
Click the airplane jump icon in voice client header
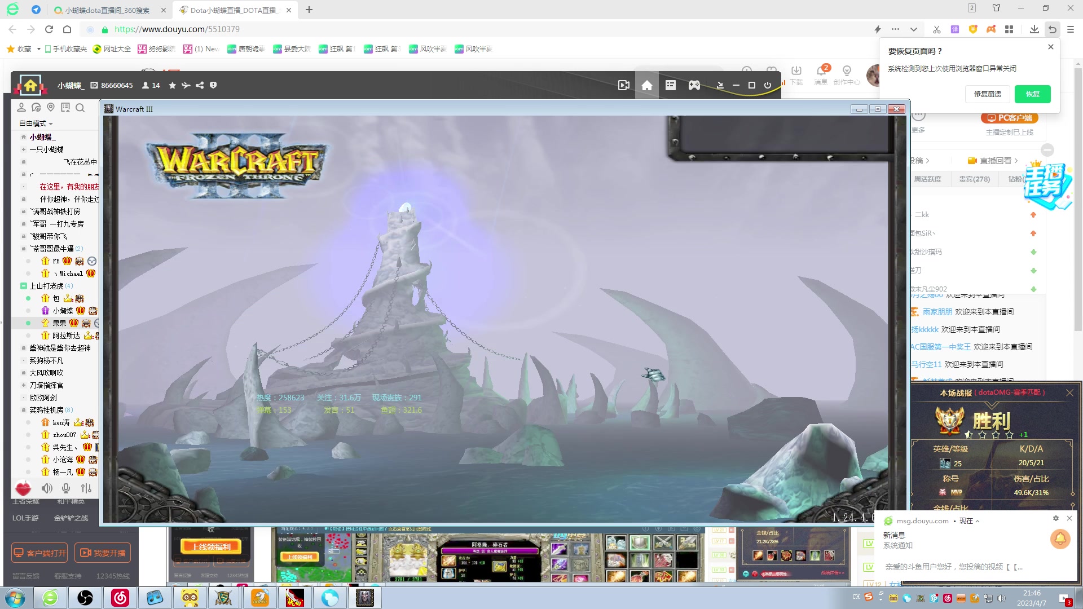[186, 85]
